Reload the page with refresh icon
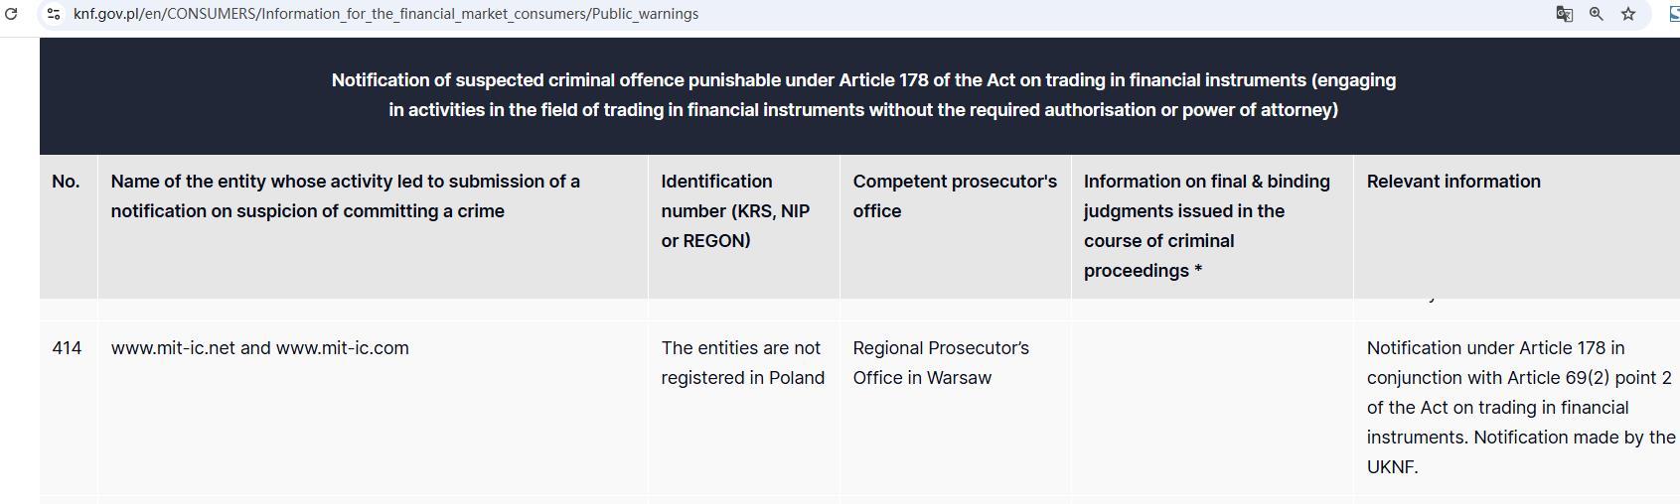 click(12, 14)
